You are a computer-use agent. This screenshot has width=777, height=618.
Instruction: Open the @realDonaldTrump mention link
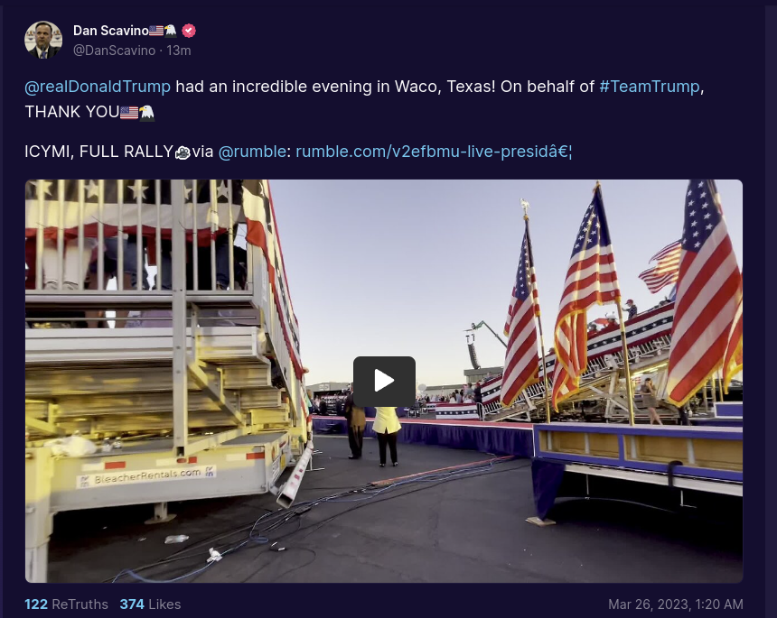coord(98,87)
